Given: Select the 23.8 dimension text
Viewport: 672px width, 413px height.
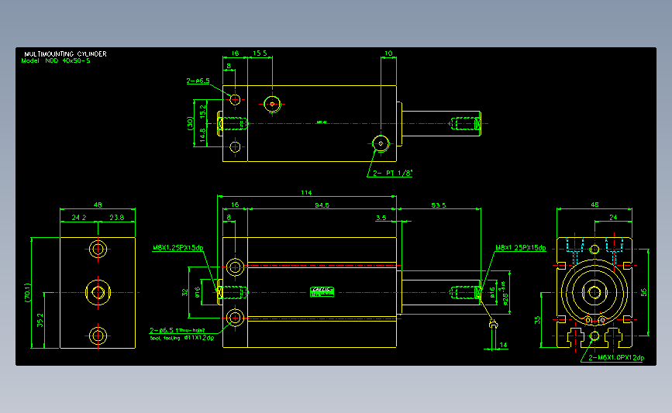Looking at the screenshot, I should [116, 218].
